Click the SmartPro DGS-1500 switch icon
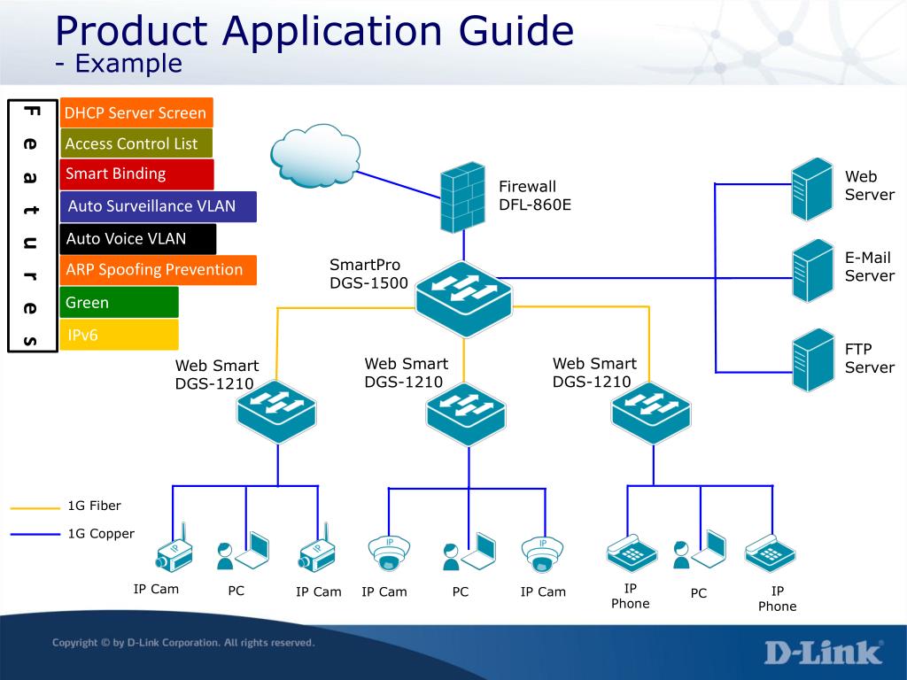The image size is (907, 680). (464, 298)
